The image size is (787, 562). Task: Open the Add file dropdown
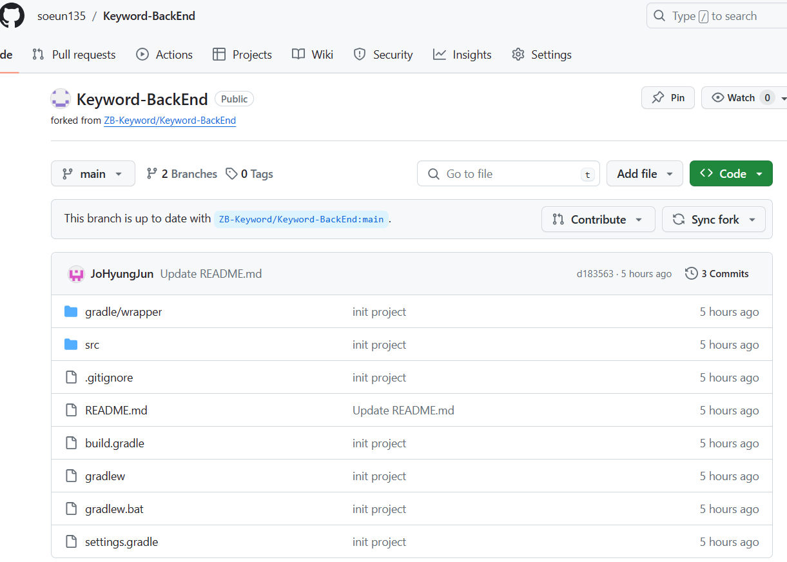pyautogui.click(x=645, y=173)
